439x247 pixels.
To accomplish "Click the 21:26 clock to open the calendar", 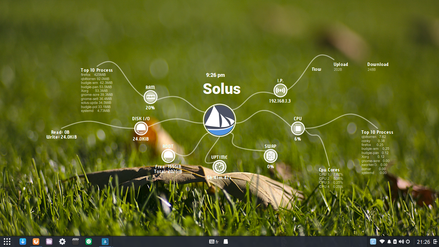I will [x=424, y=241].
